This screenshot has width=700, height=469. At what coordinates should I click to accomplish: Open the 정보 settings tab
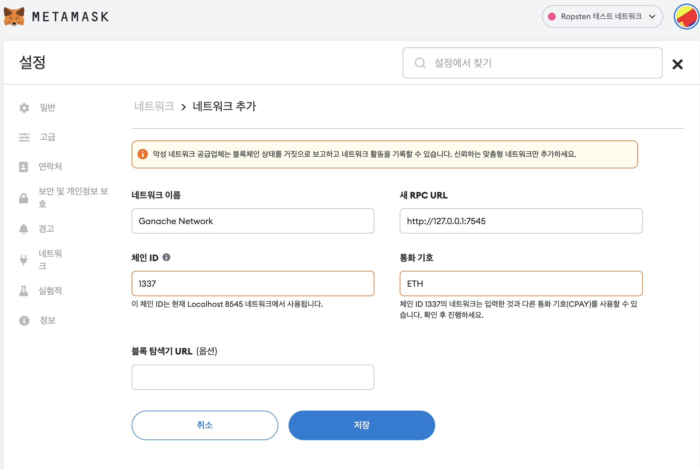pyautogui.click(x=47, y=320)
